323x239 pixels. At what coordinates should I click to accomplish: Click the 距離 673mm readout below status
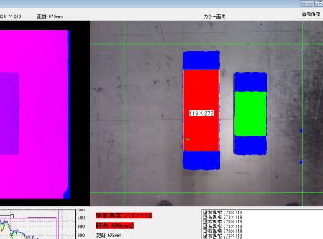pyautogui.click(x=109, y=236)
